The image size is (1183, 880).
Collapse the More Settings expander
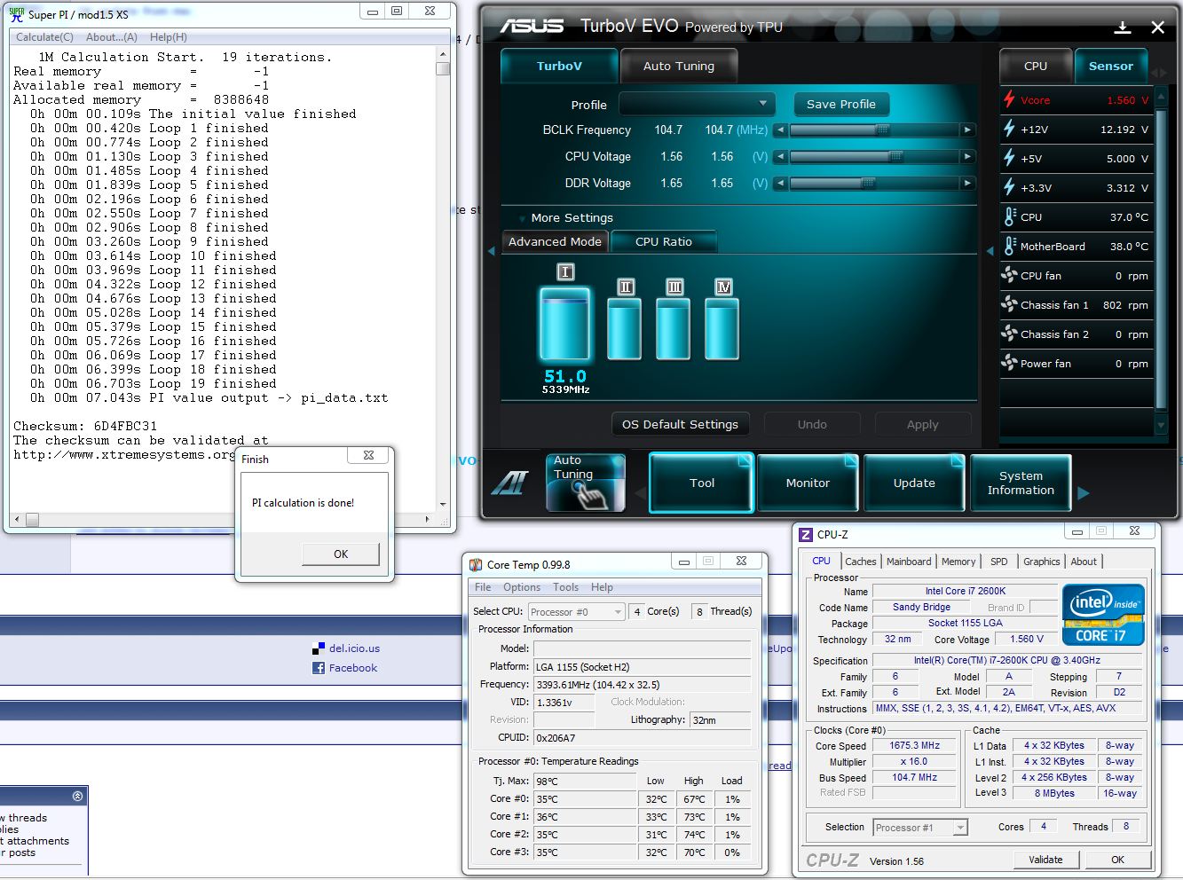click(520, 218)
